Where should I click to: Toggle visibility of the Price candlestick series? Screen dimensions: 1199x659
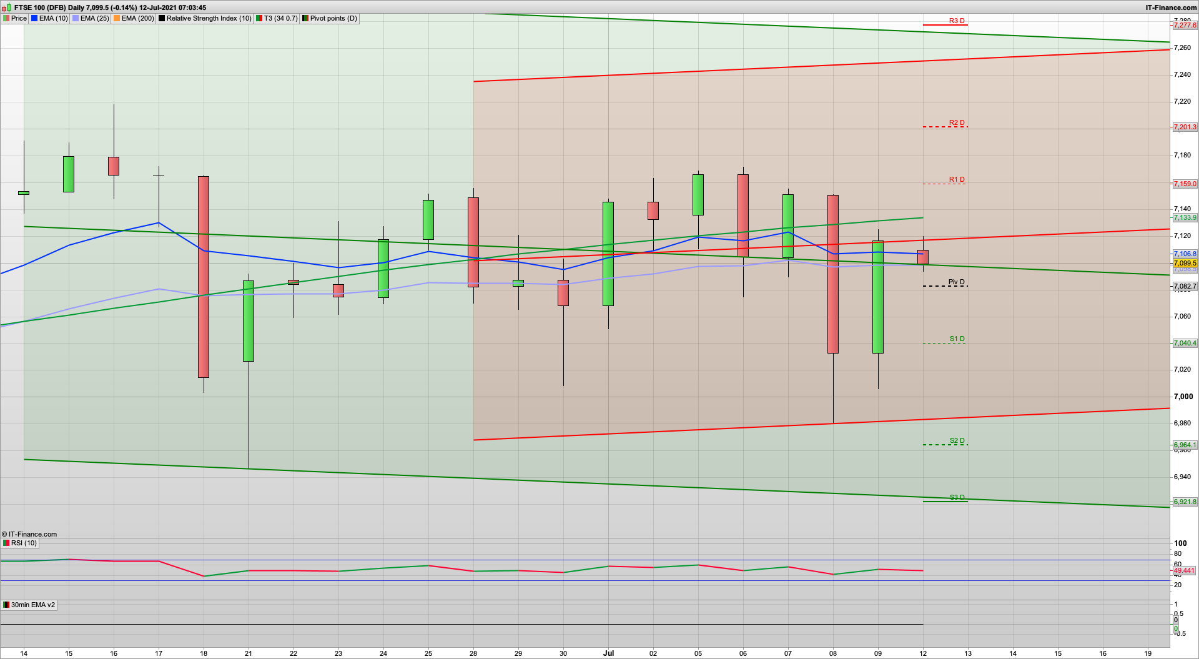(6, 18)
